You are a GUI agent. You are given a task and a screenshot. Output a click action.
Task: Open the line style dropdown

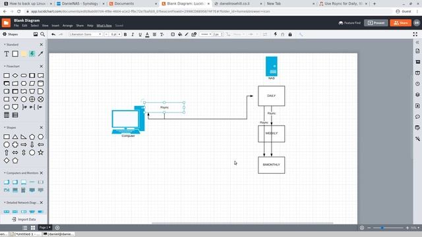[206, 34]
